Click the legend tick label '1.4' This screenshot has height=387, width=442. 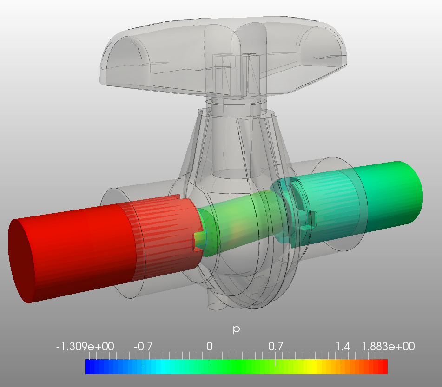coord(343,347)
